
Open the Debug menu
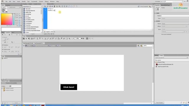47,1
